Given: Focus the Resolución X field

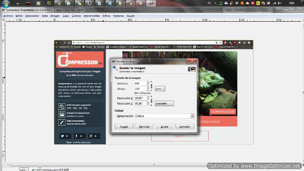Looking at the screenshot, I should point(141,98).
